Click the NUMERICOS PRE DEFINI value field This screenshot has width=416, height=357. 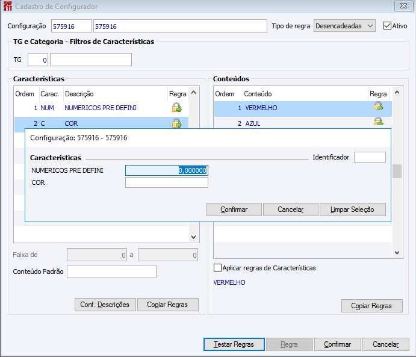click(167, 170)
